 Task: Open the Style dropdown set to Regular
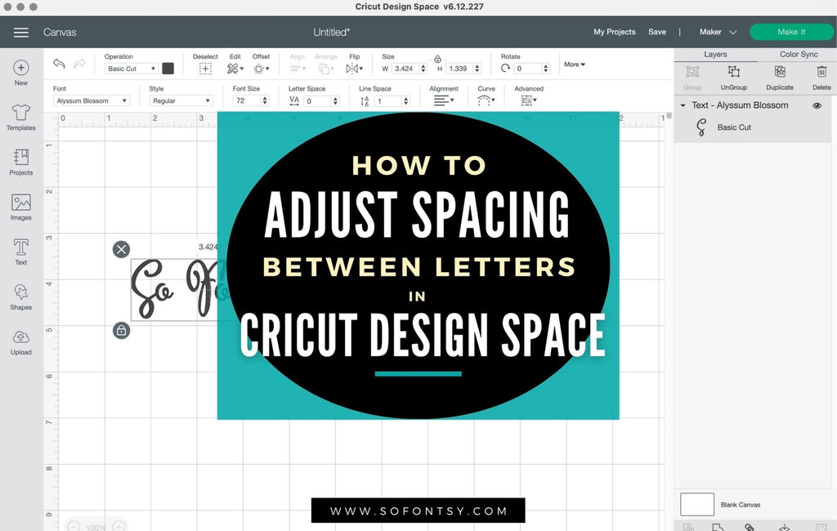[181, 101]
